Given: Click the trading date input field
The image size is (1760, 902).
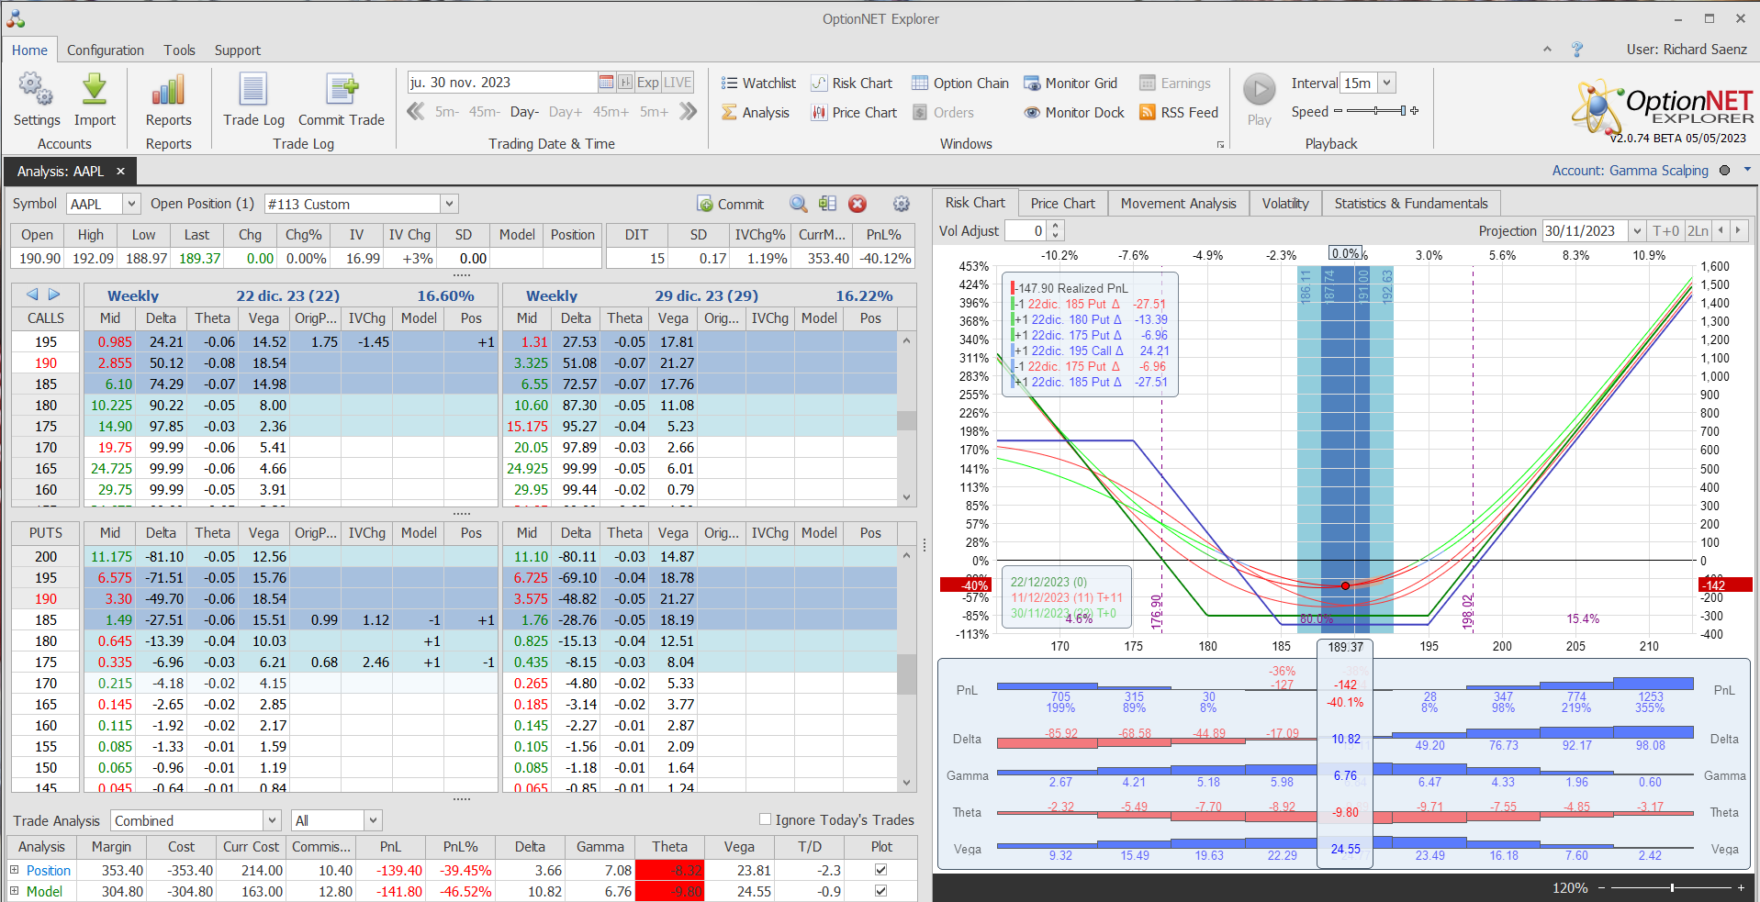Looking at the screenshot, I should coord(501,83).
